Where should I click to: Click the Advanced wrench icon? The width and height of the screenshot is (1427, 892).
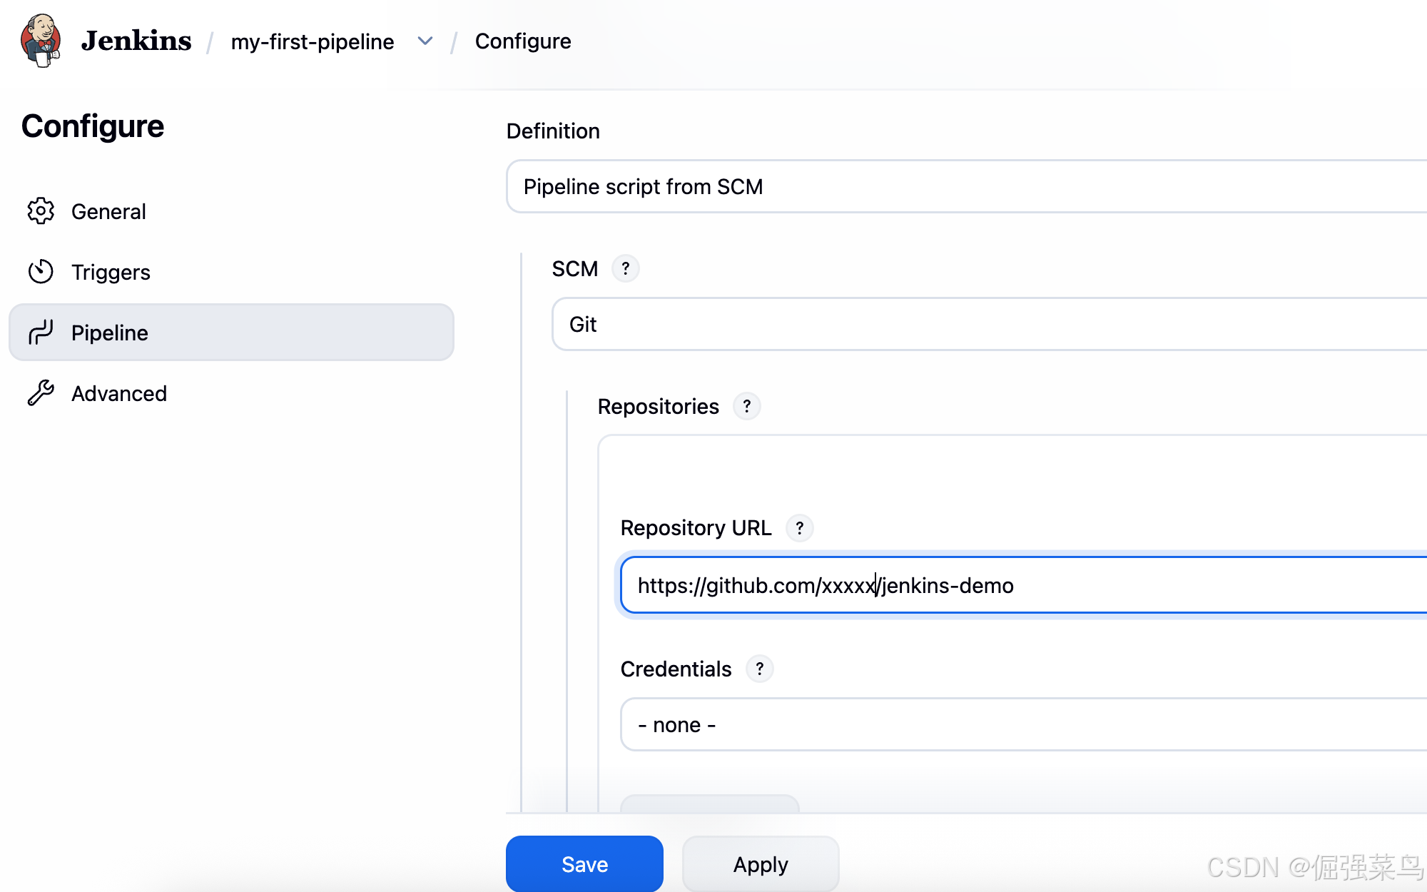41,393
